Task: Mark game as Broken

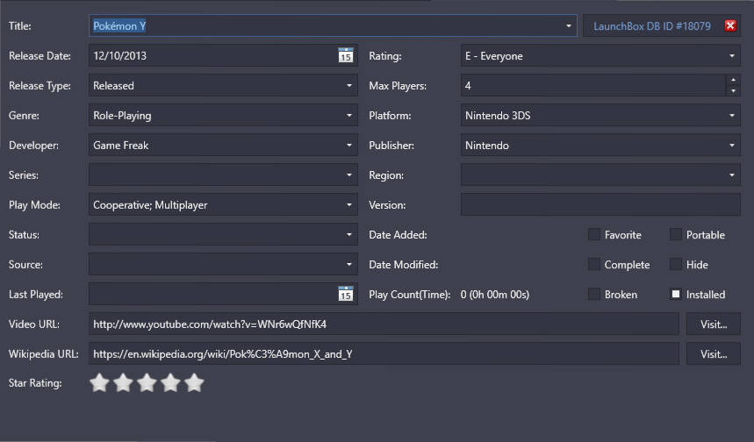Action: [x=594, y=294]
